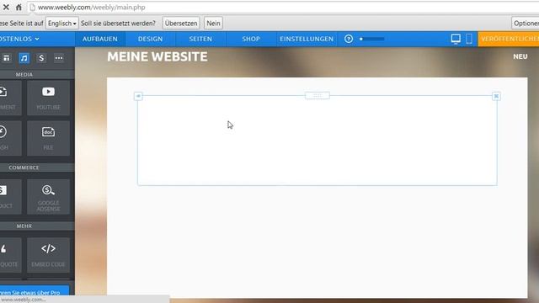Select the structure elements category icon

click(x=6, y=58)
